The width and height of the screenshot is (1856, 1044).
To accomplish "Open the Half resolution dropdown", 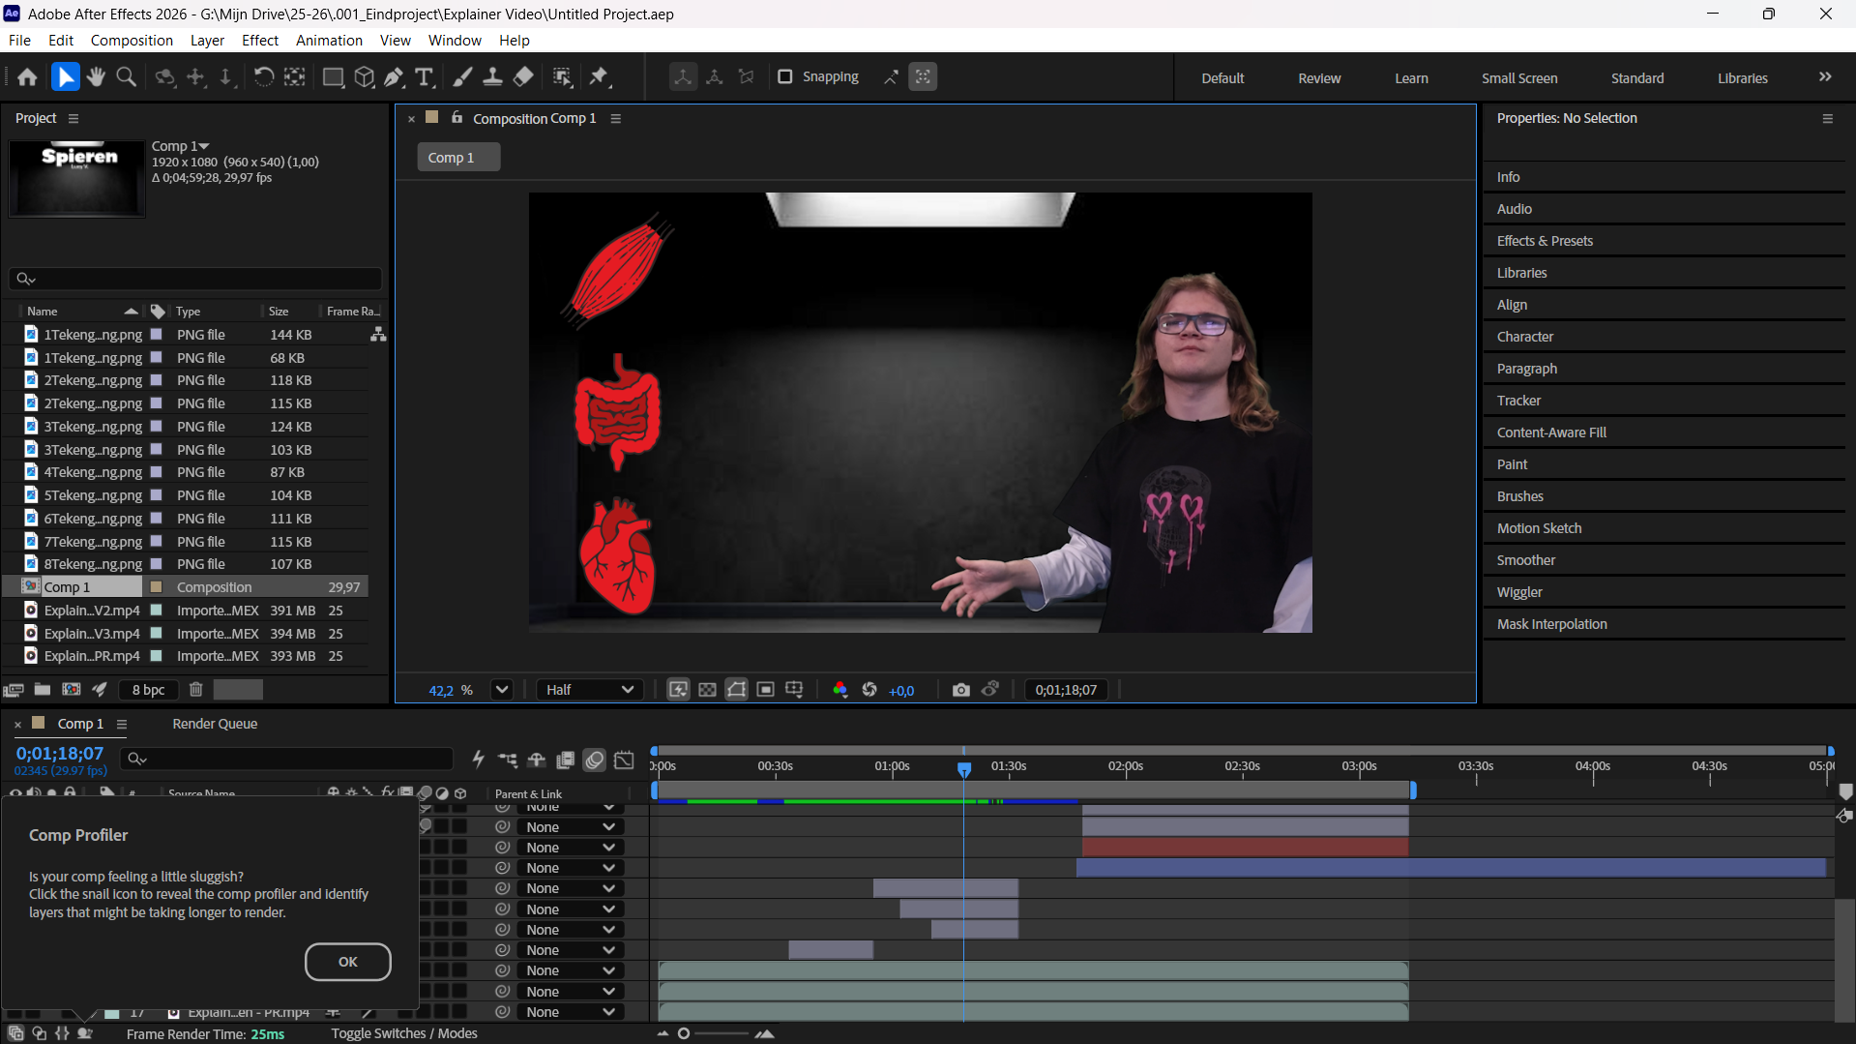I will click(589, 690).
